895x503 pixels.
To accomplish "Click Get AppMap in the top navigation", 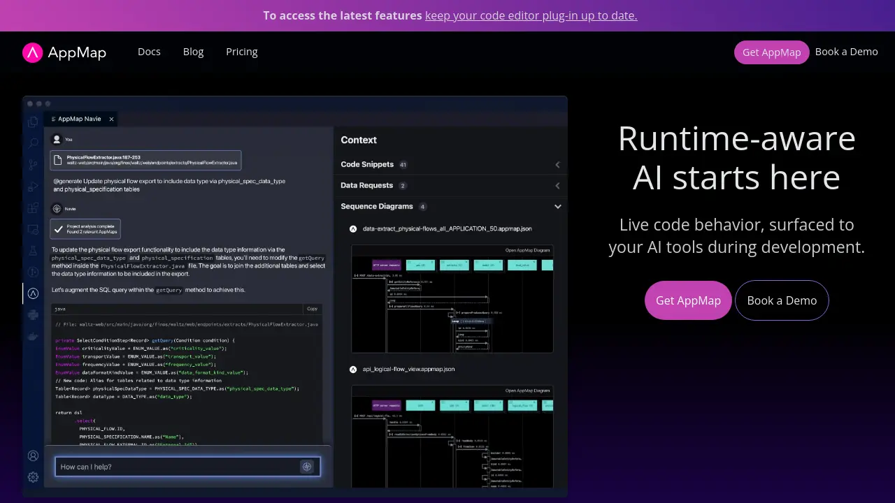I will click(x=772, y=52).
